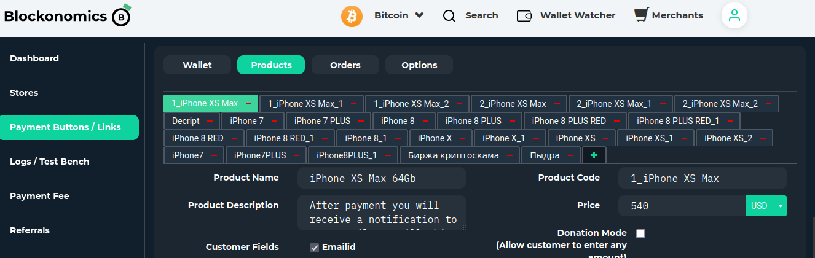Click the Blockonomics logo
This screenshot has height=258, width=815.
coord(66,17)
